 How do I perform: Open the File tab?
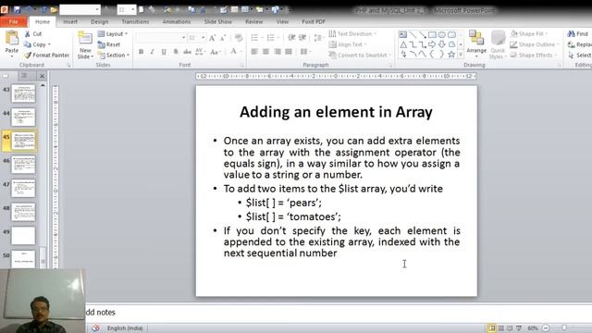coord(14,22)
